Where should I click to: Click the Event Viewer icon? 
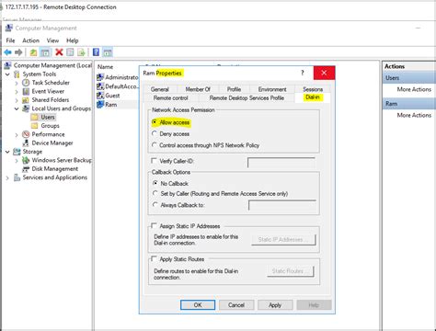[x=26, y=91]
